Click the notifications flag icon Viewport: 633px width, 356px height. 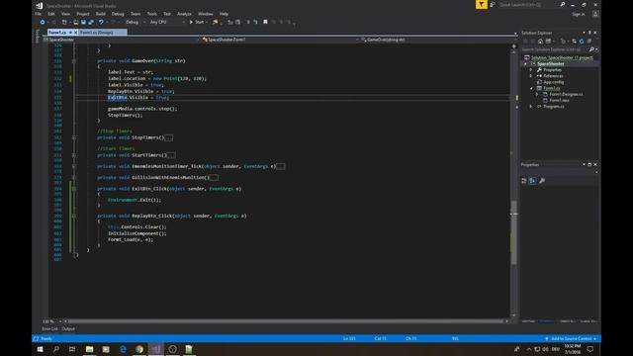pos(481,4)
